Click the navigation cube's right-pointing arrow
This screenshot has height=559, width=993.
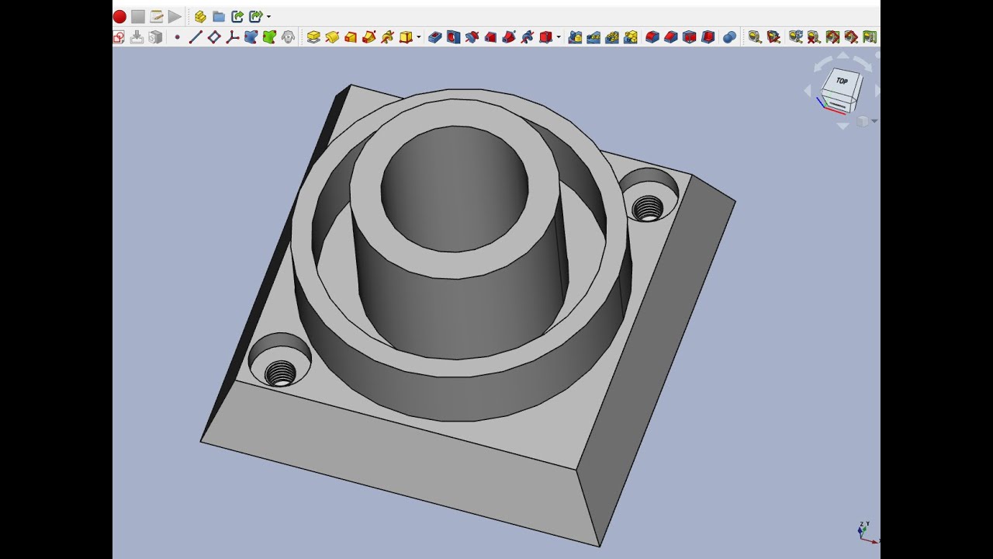pyautogui.click(x=877, y=91)
